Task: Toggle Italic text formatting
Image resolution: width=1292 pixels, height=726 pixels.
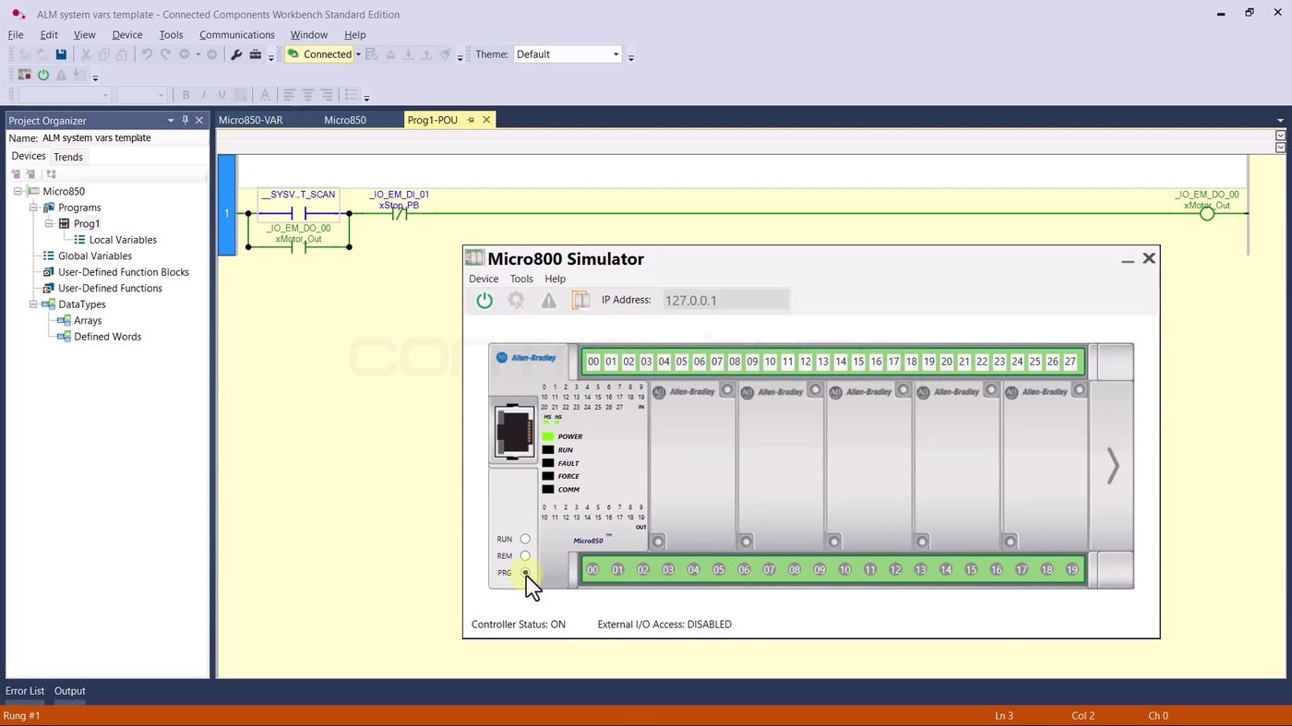Action: (203, 95)
